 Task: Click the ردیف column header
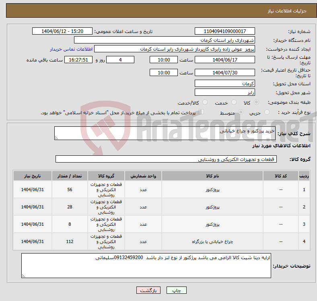click(304, 176)
